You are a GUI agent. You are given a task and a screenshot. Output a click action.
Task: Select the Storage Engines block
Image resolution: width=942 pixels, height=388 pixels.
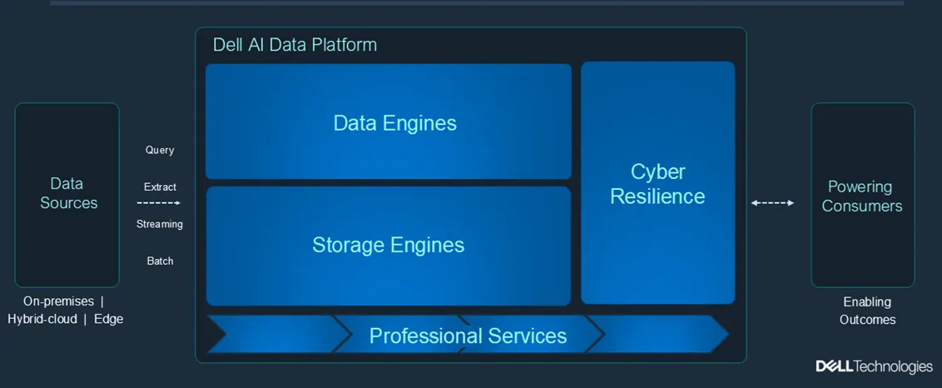pyautogui.click(x=388, y=245)
